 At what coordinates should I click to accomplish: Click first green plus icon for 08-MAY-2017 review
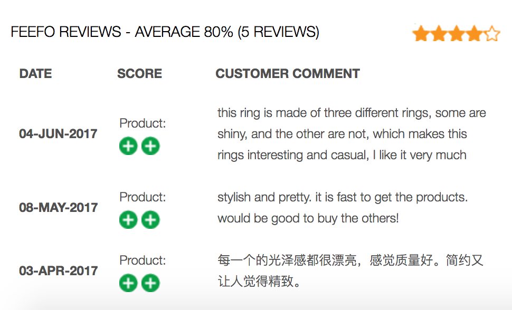128,220
